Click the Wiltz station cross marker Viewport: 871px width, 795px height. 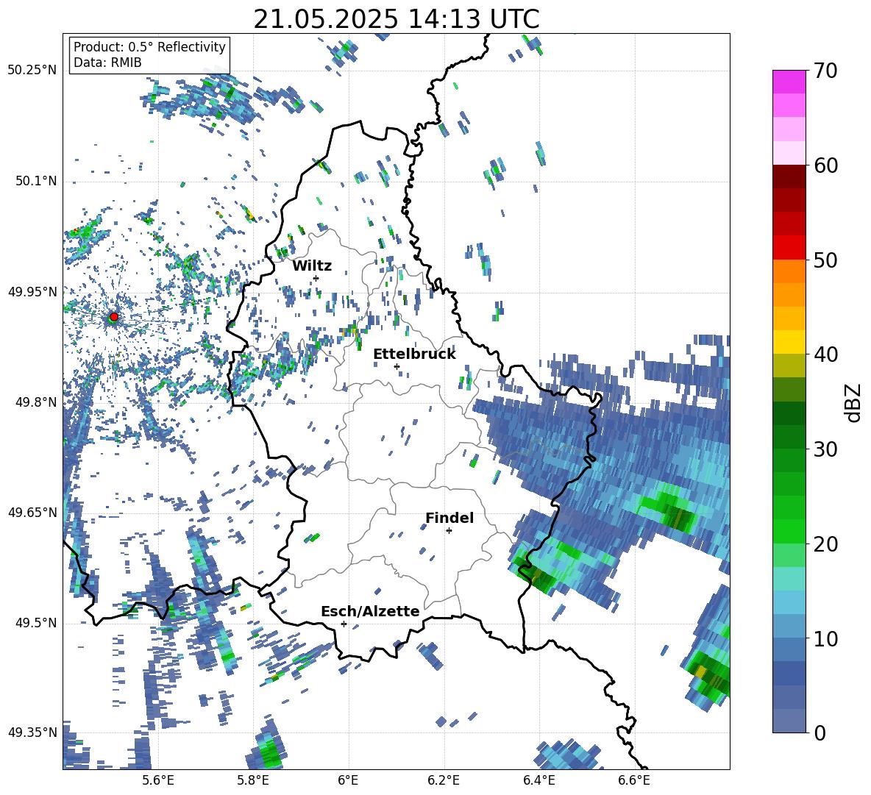(316, 278)
